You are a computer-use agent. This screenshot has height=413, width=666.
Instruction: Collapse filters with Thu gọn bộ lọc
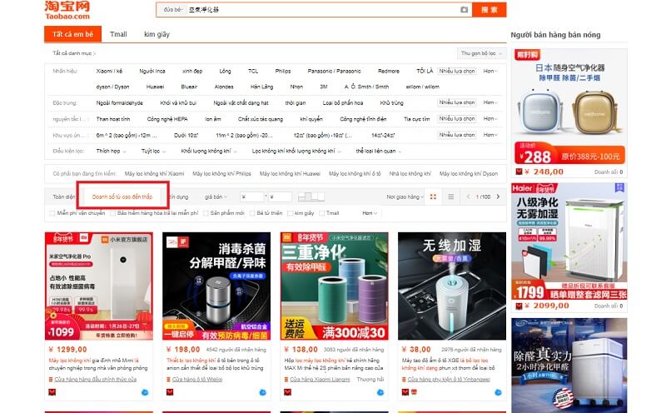[481, 53]
